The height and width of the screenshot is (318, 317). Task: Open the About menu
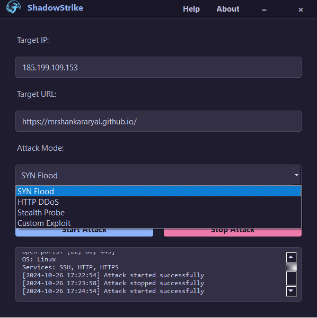click(228, 9)
